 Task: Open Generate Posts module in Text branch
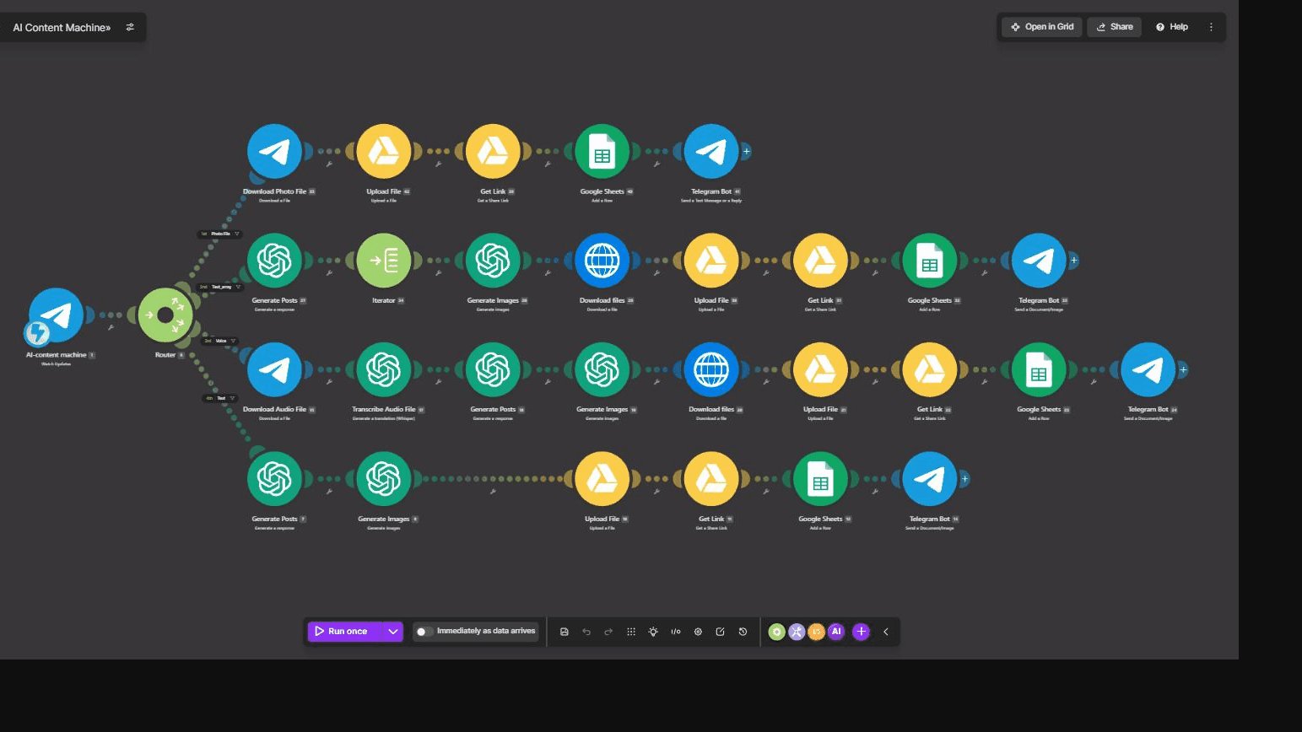point(274,479)
